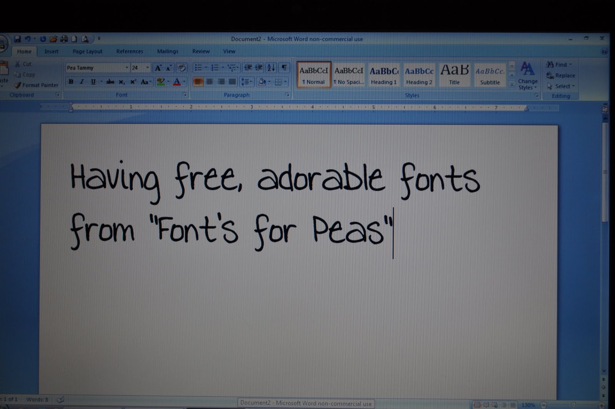Apply the Title style
Image resolution: width=615 pixels, height=409 pixels.
point(454,75)
